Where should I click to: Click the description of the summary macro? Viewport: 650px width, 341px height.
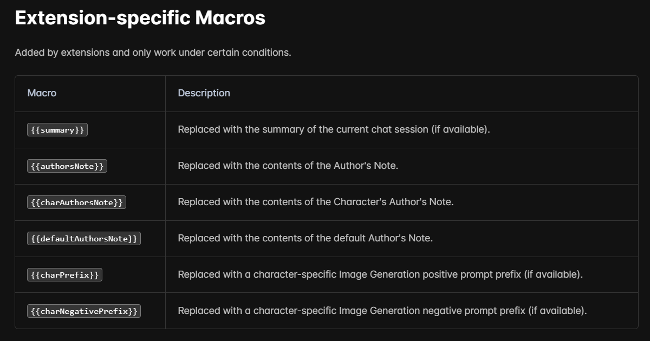coord(334,130)
